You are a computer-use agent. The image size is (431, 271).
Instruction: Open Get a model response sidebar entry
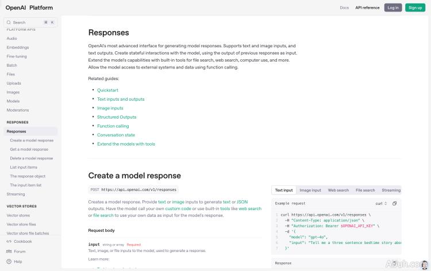point(29,150)
